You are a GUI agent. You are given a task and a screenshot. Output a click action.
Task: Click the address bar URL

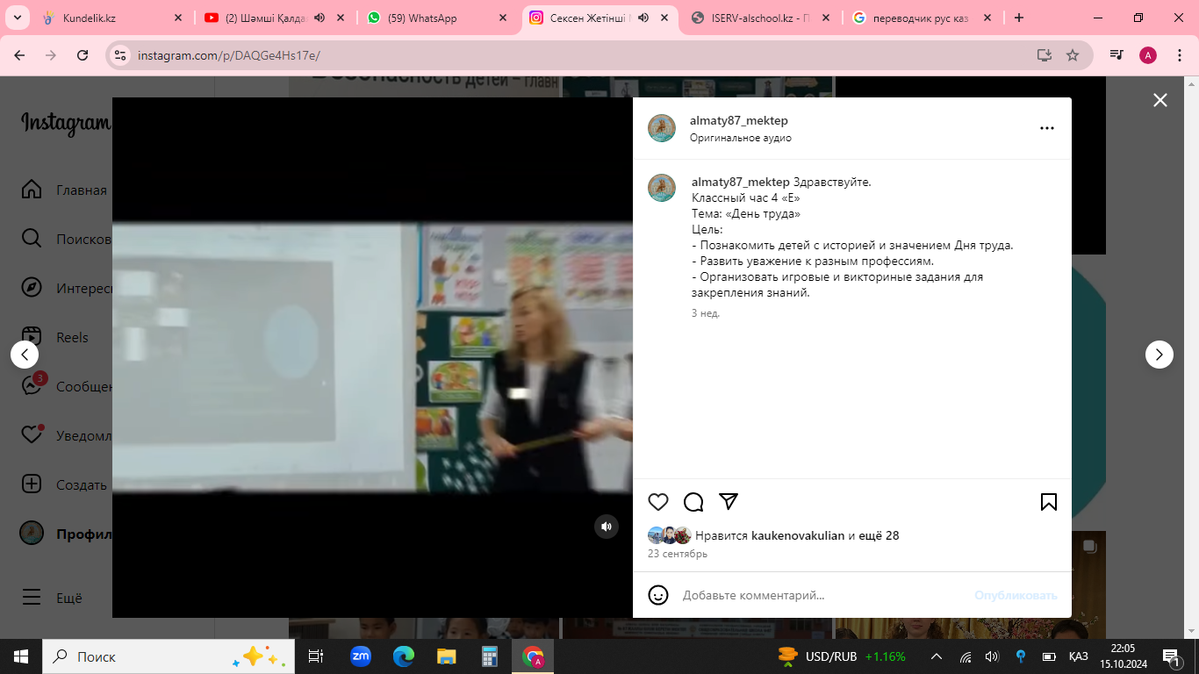coord(229,55)
